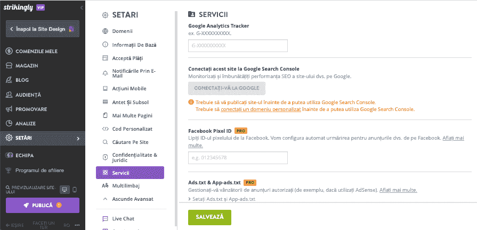The image size is (477, 230).
Task: Click the Google Analytics Tracker field
Action: 238,46
